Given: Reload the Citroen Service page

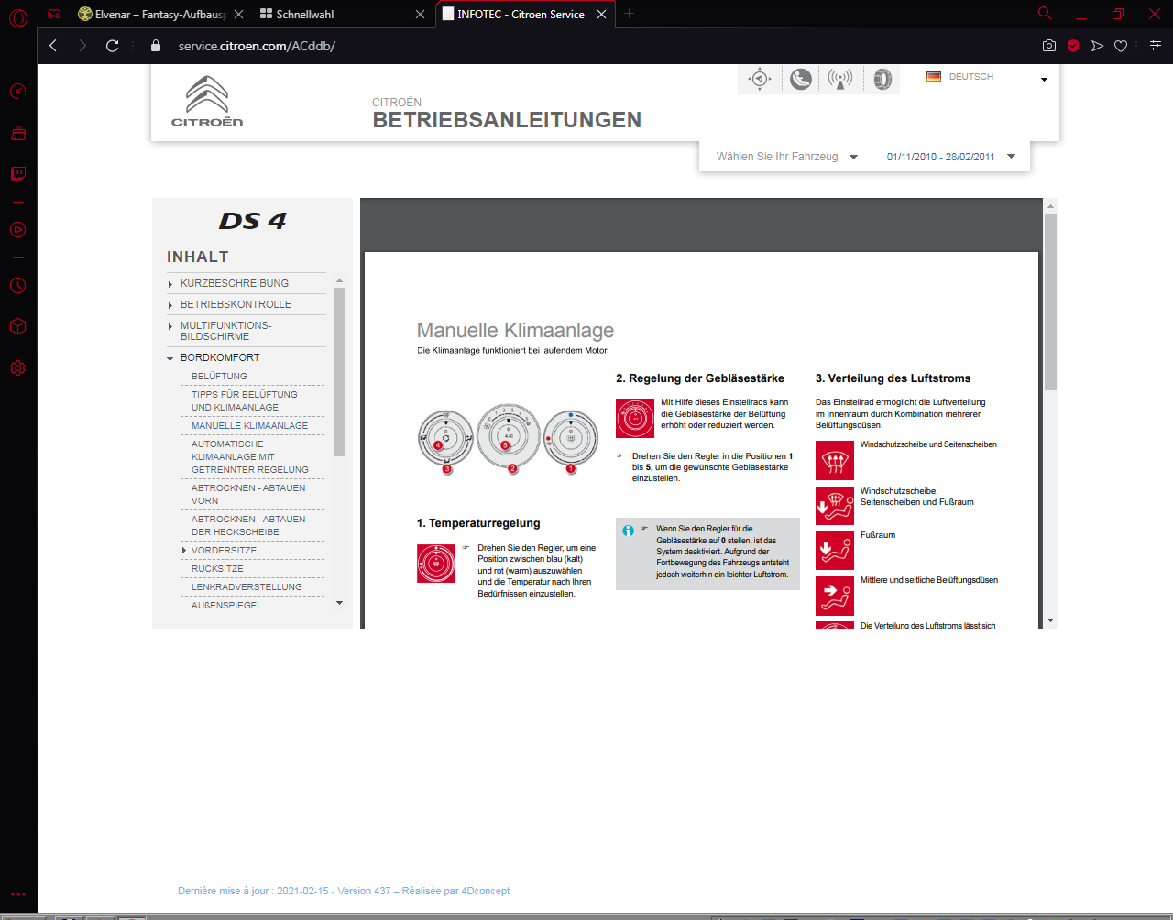Looking at the screenshot, I should point(112,46).
